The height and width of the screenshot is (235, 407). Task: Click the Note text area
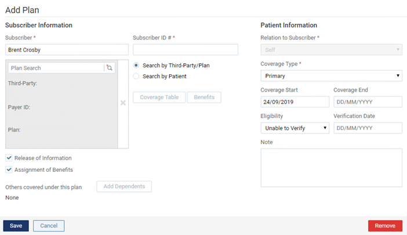coord(331,168)
